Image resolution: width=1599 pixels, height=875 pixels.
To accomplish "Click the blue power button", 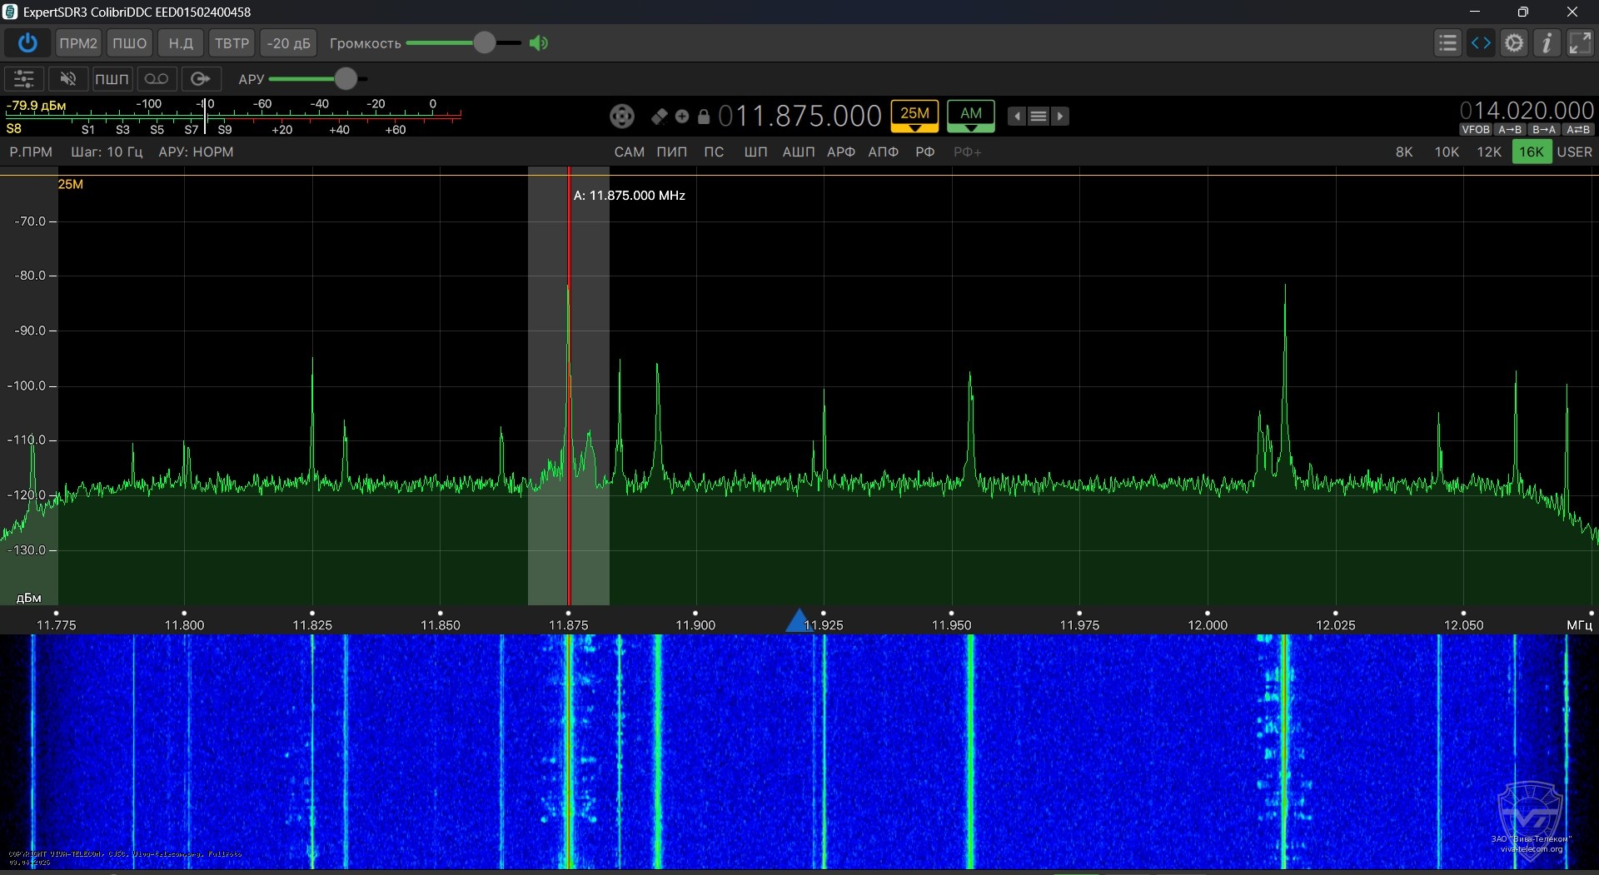I will click(27, 43).
